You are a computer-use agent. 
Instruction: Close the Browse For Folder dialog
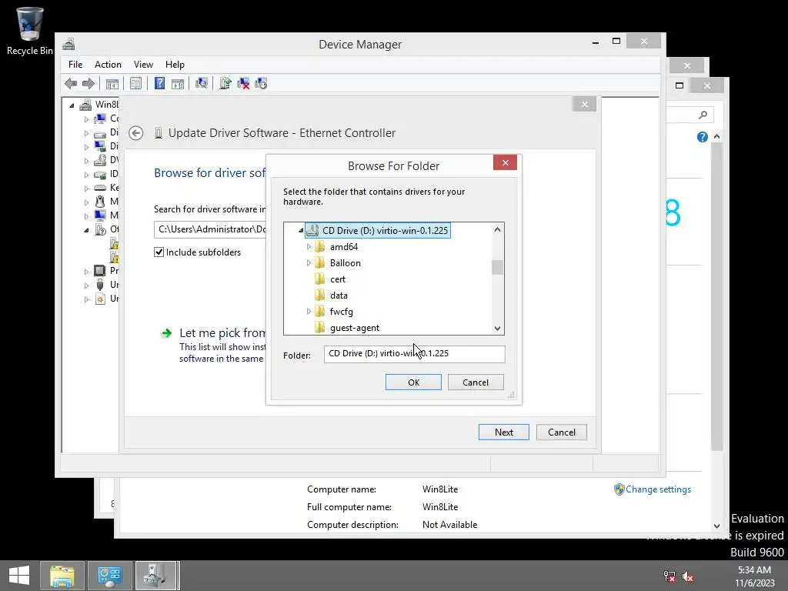[x=505, y=163]
